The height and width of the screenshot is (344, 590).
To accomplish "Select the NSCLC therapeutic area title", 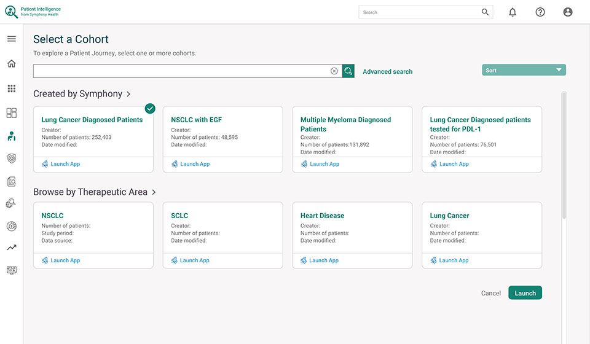I will (x=52, y=216).
